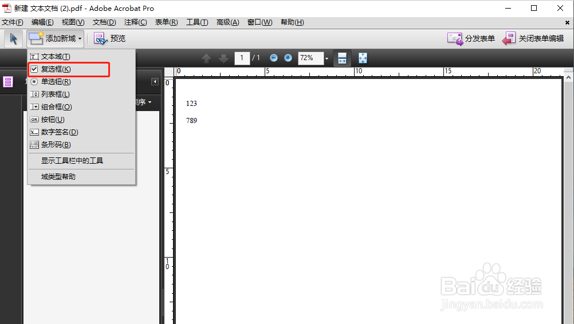
Task: Toggle fit width scrolling mode
Action: (342, 58)
